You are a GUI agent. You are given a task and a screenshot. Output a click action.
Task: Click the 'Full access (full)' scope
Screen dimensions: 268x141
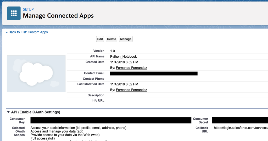[x=43, y=138]
